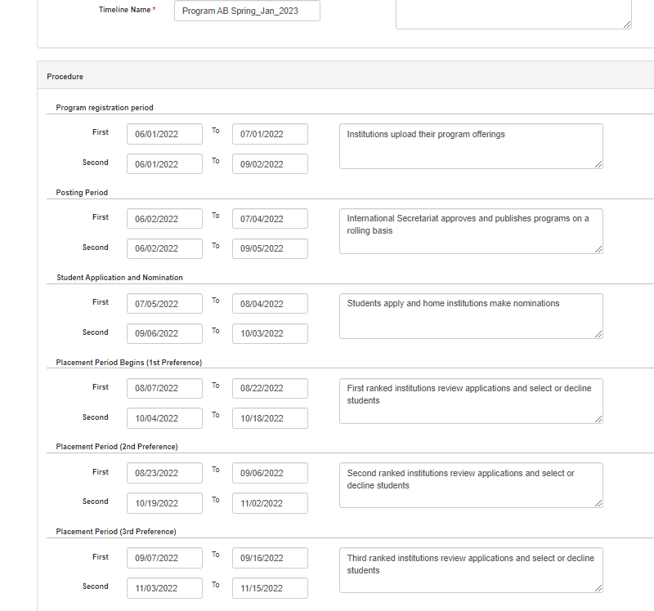This screenshot has width=654, height=611.
Task: Click Posting Period Second end date 09/05/2022
Action: click(x=270, y=249)
